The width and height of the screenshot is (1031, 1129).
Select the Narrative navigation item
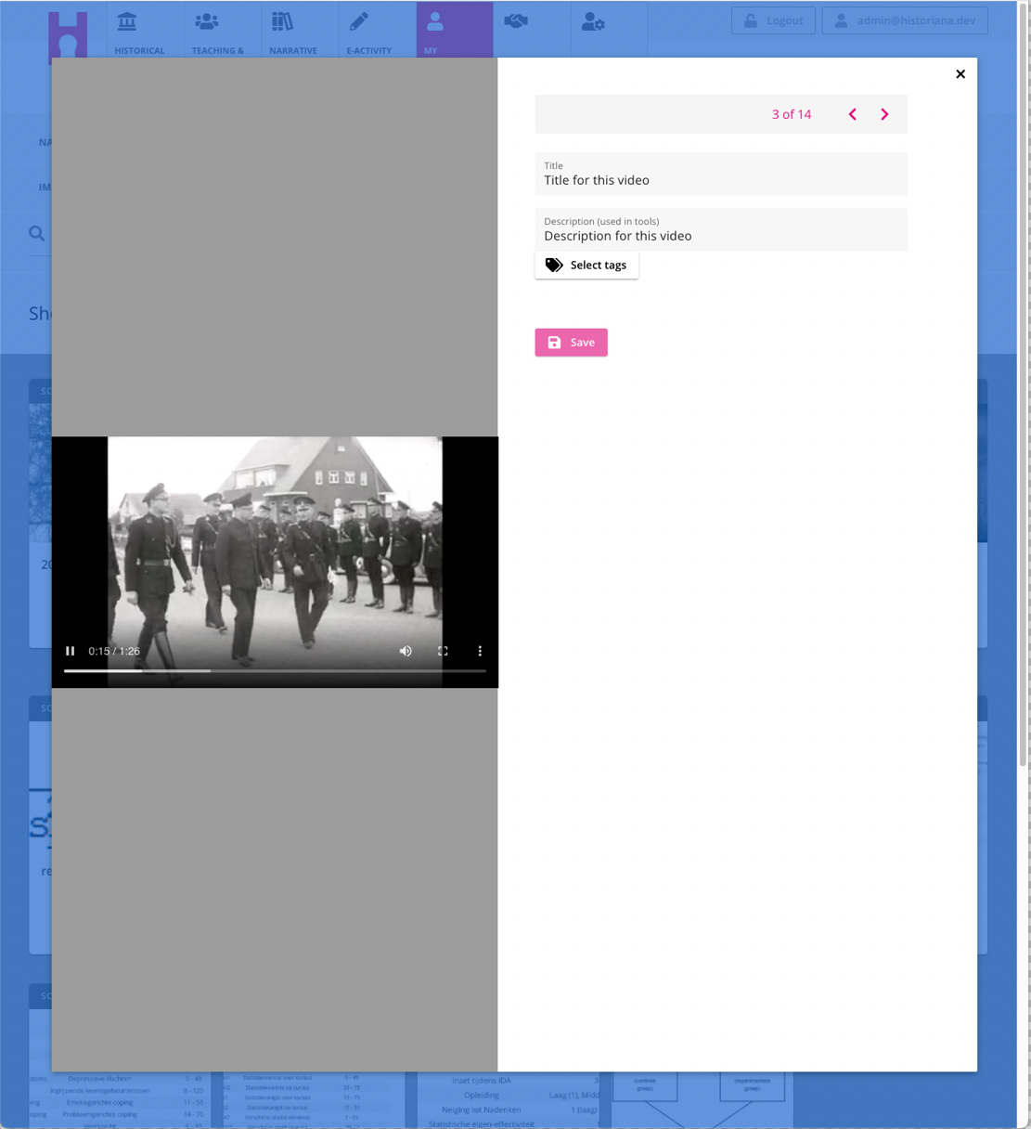pyautogui.click(x=292, y=31)
